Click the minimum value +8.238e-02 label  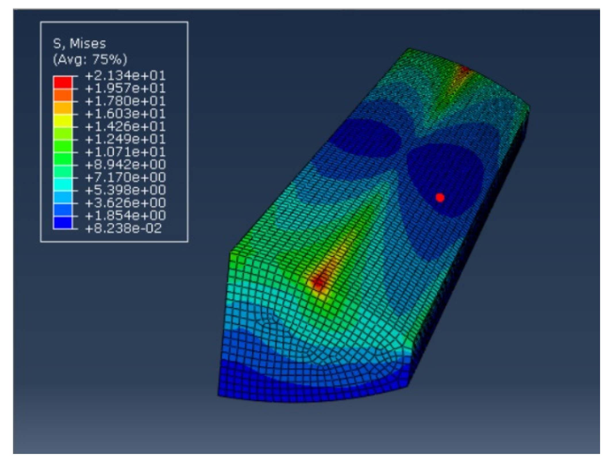pyautogui.click(x=124, y=229)
